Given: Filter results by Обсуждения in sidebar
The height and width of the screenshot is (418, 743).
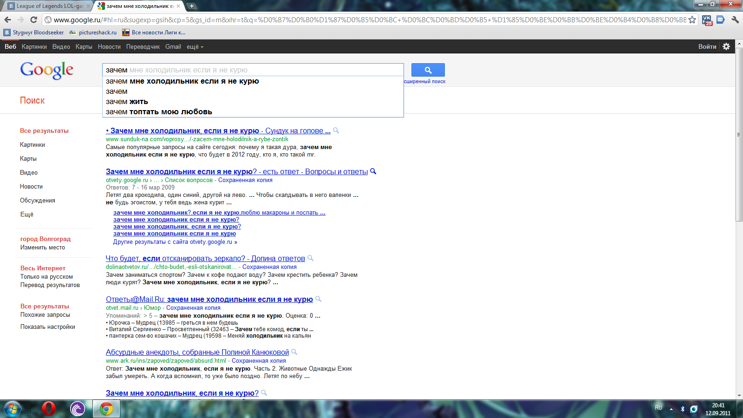Looking at the screenshot, I should click(38, 200).
